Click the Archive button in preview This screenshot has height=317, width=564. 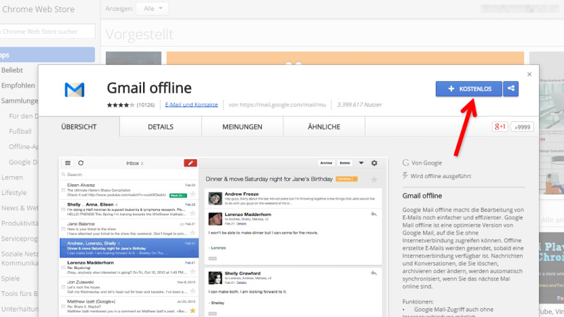point(326,163)
